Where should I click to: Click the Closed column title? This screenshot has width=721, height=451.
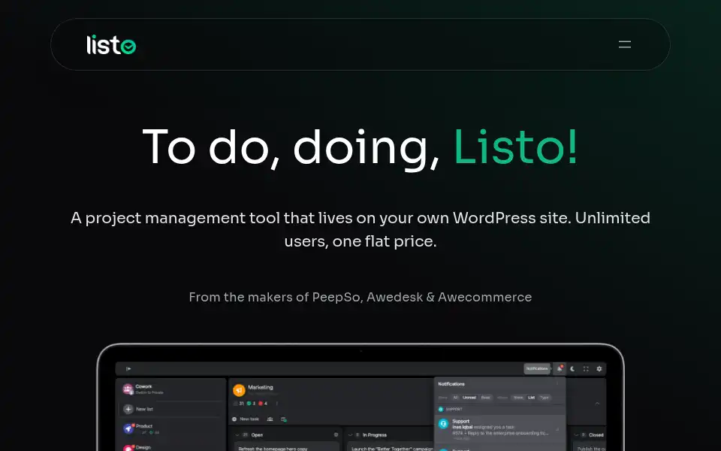[x=596, y=435]
